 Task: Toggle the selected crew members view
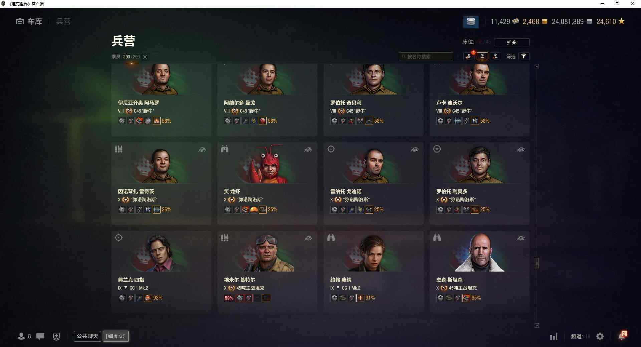(x=482, y=56)
